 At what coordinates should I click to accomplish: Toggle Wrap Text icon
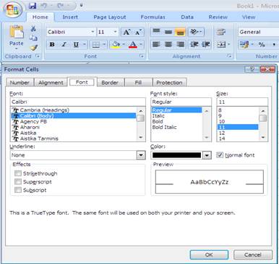[x=221, y=32]
